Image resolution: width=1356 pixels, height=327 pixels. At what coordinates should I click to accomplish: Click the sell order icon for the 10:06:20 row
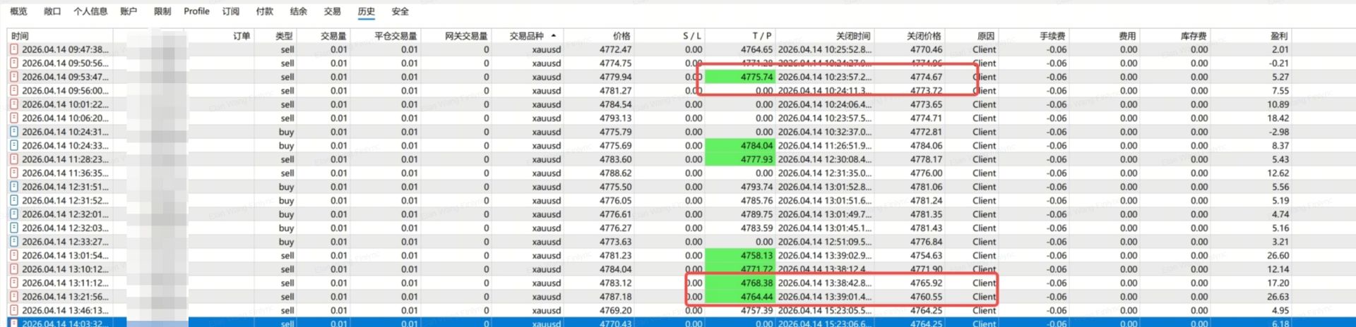(14, 118)
